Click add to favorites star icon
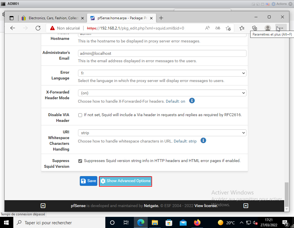Viewport: 294px width, 228px height. click(228, 28)
